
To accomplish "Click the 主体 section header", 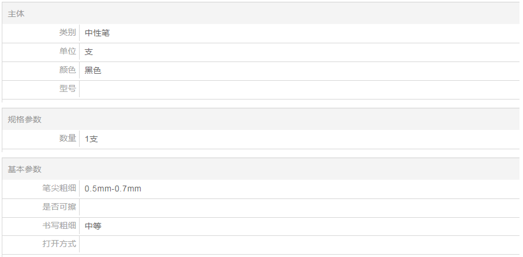I will click(x=16, y=13).
